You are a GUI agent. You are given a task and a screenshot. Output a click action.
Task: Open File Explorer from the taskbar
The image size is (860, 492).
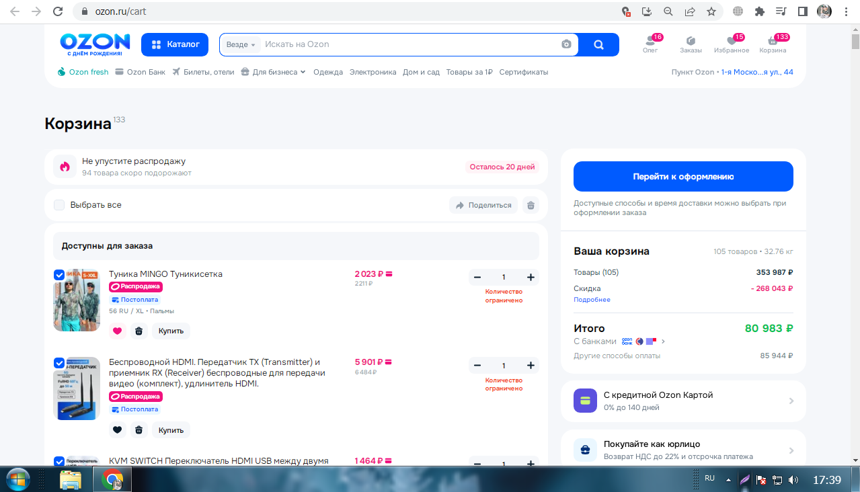[71, 480]
